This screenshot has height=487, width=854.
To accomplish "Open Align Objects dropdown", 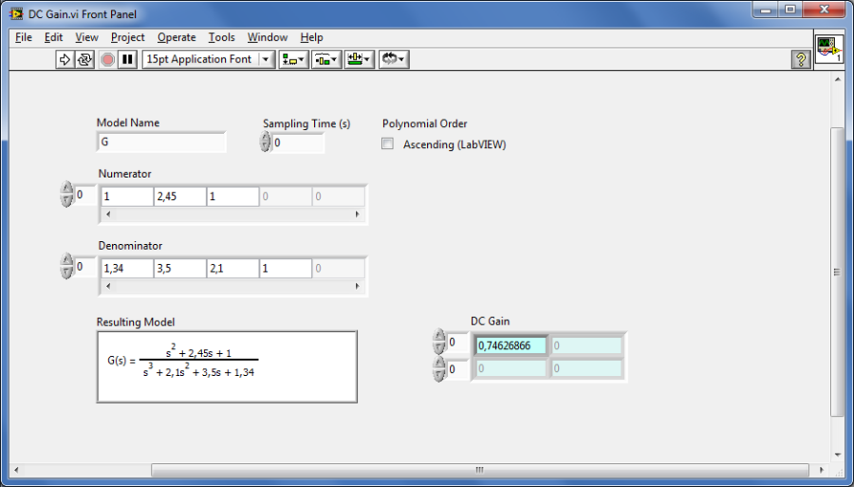I will pyautogui.click(x=293, y=60).
